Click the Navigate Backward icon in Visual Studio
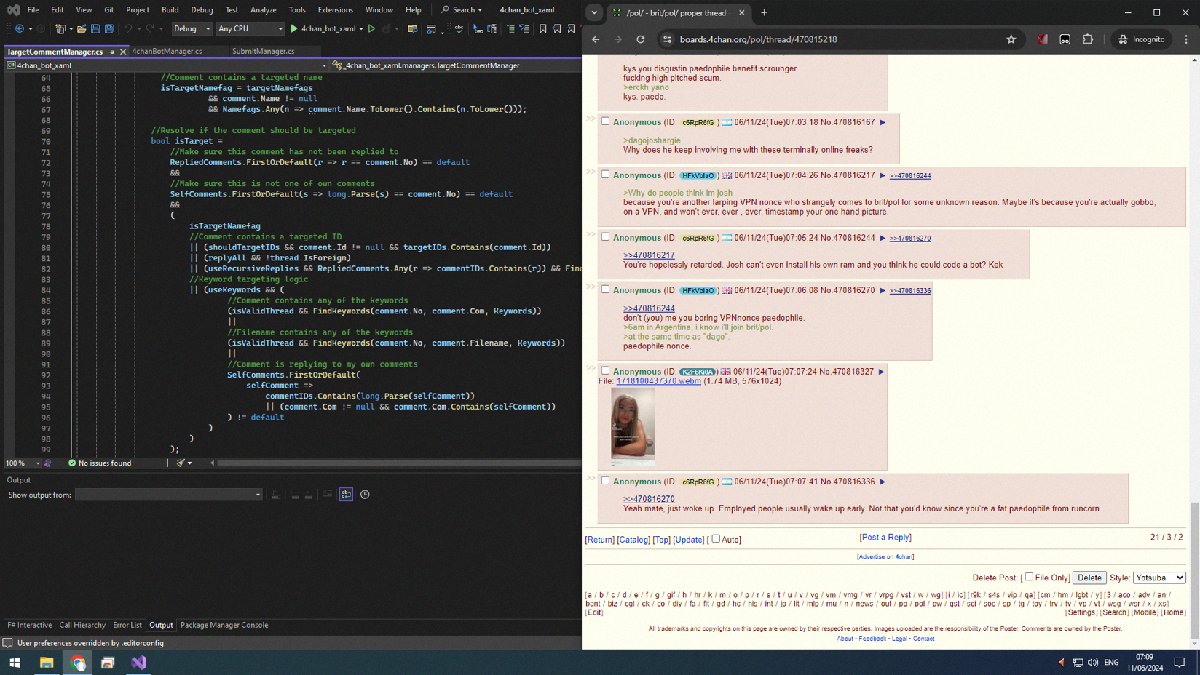Viewport: 1200px width, 675px height. coord(19,29)
